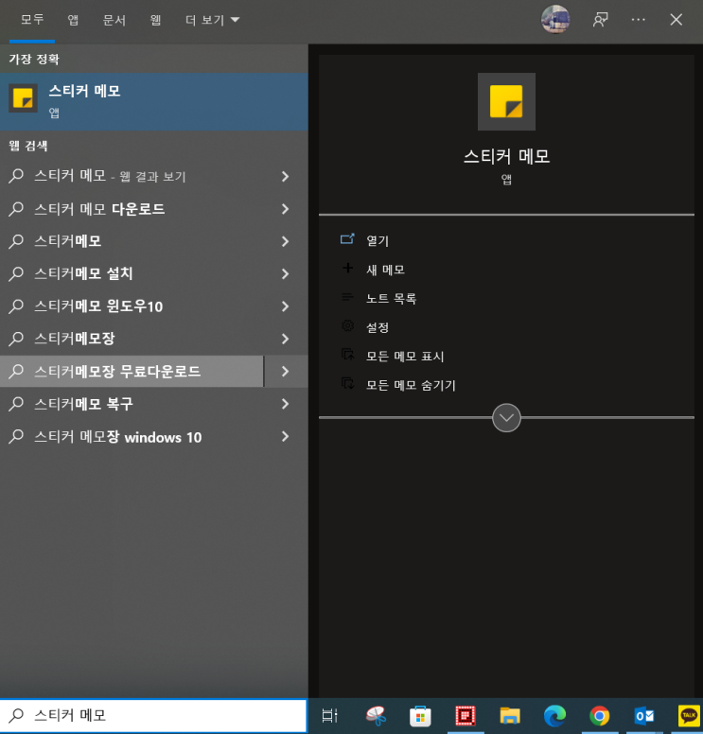703x734 pixels.
Task: Expand arrow for 스티커 메모 웹 결과 보기
Action: [x=285, y=177]
